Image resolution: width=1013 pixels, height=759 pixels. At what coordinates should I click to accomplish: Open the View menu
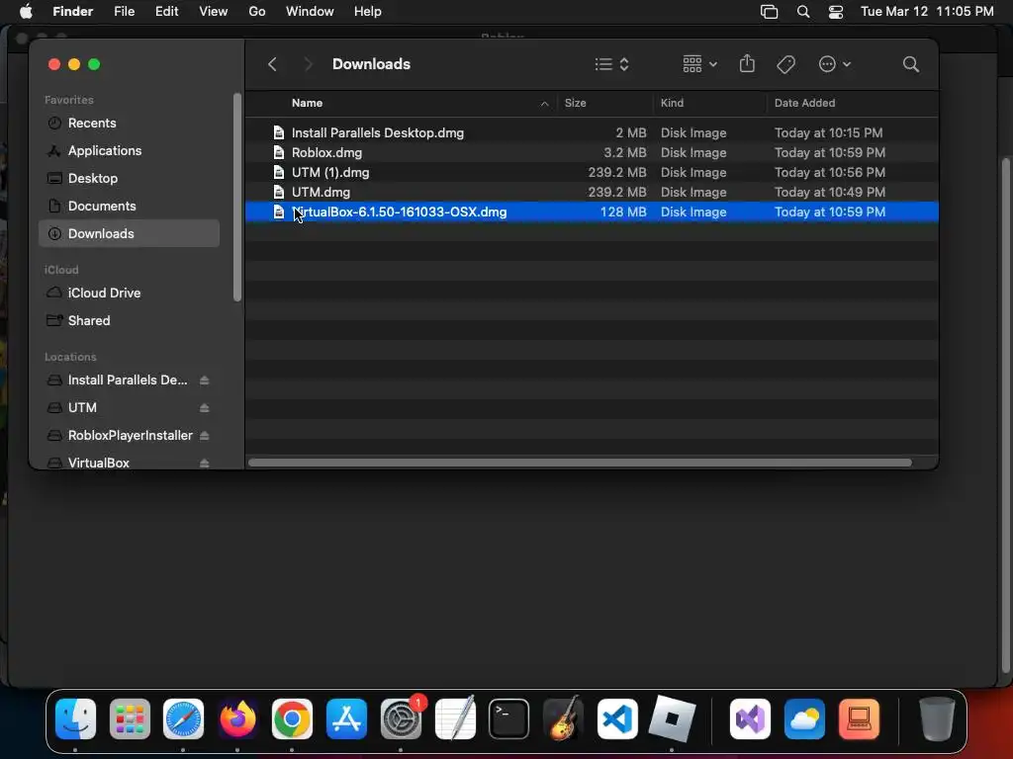point(214,12)
